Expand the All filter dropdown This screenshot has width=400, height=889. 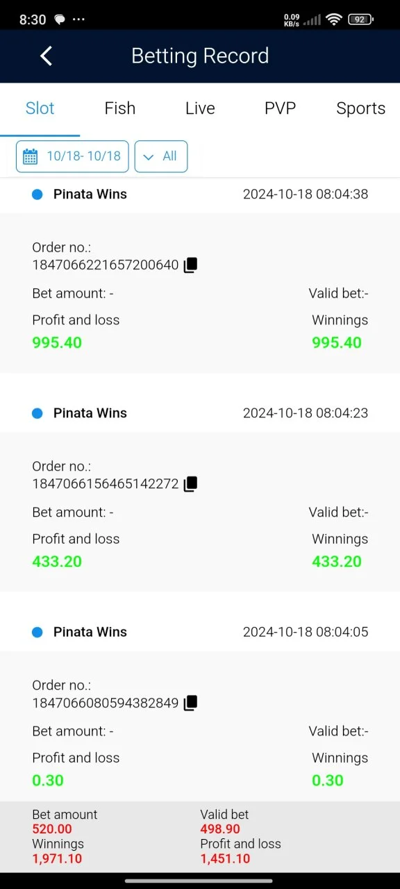[x=161, y=156]
